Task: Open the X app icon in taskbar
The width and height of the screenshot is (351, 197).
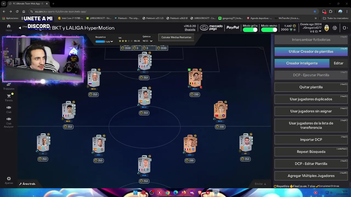Action: (160, 193)
